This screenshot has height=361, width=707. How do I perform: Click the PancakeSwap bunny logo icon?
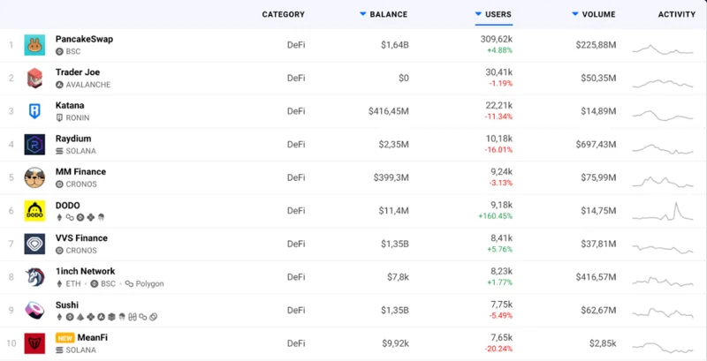click(x=34, y=45)
